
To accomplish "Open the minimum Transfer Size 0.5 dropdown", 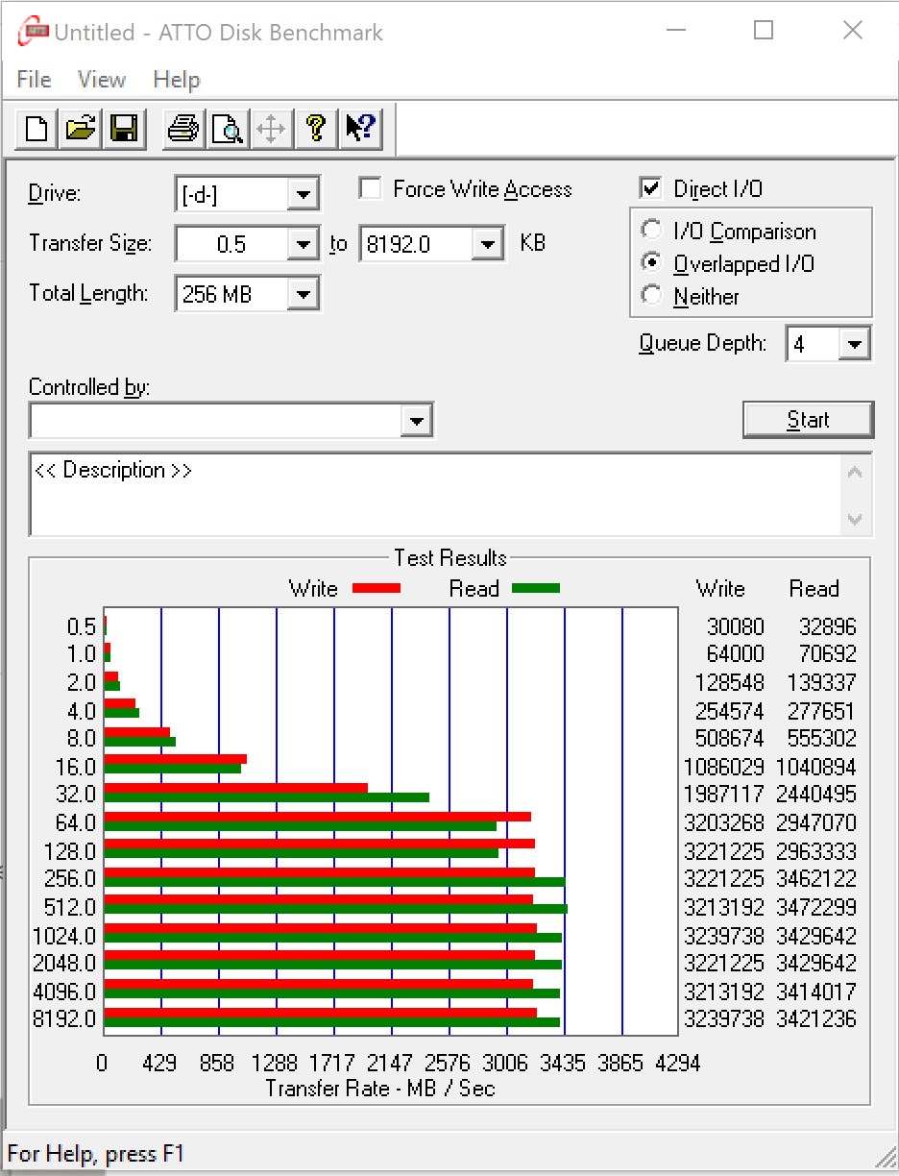I will (x=303, y=244).
